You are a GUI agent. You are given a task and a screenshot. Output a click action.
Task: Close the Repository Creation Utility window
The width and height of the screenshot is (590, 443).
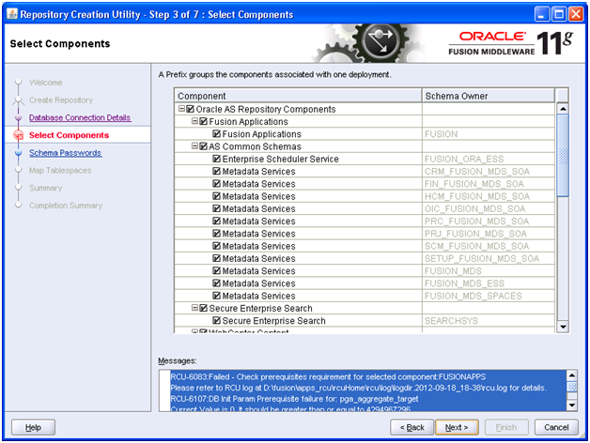(x=576, y=14)
